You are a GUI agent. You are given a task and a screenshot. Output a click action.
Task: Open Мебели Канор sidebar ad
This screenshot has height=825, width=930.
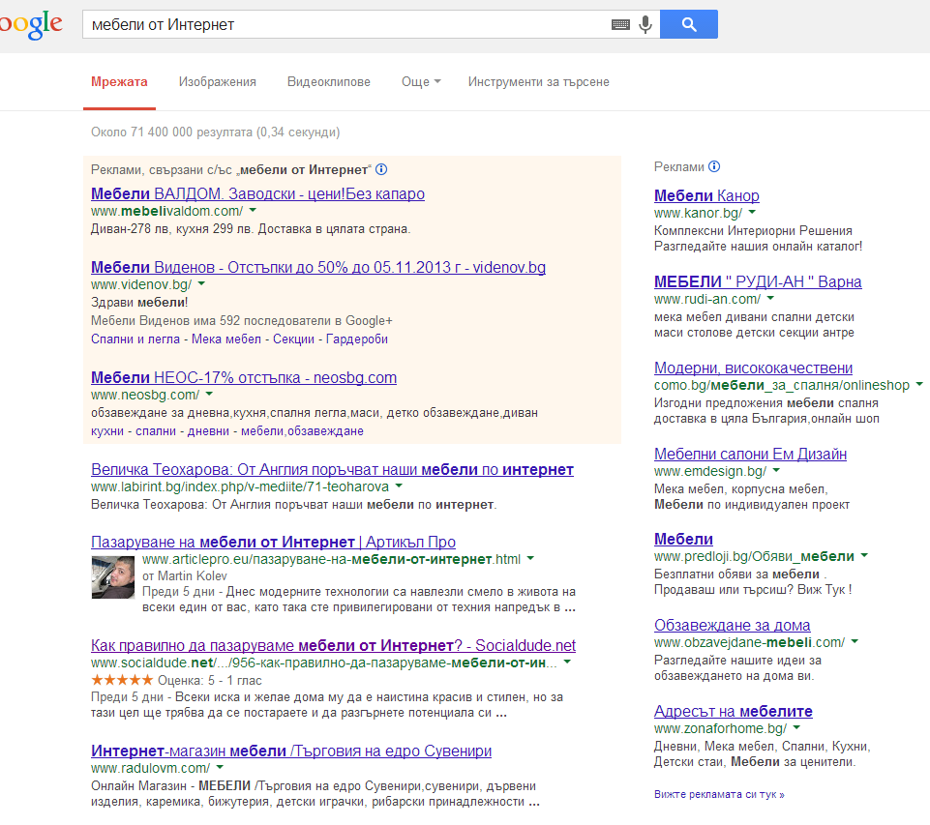click(x=706, y=195)
